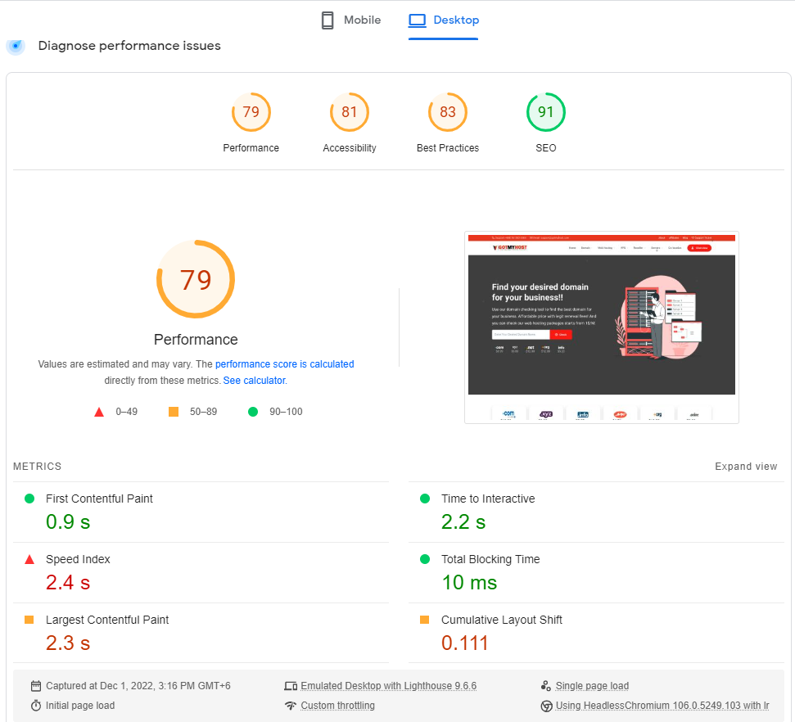The width and height of the screenshot is (795, 722).
Task: Click the PageSpeed Insights logo icon
Action: point(16,47)
